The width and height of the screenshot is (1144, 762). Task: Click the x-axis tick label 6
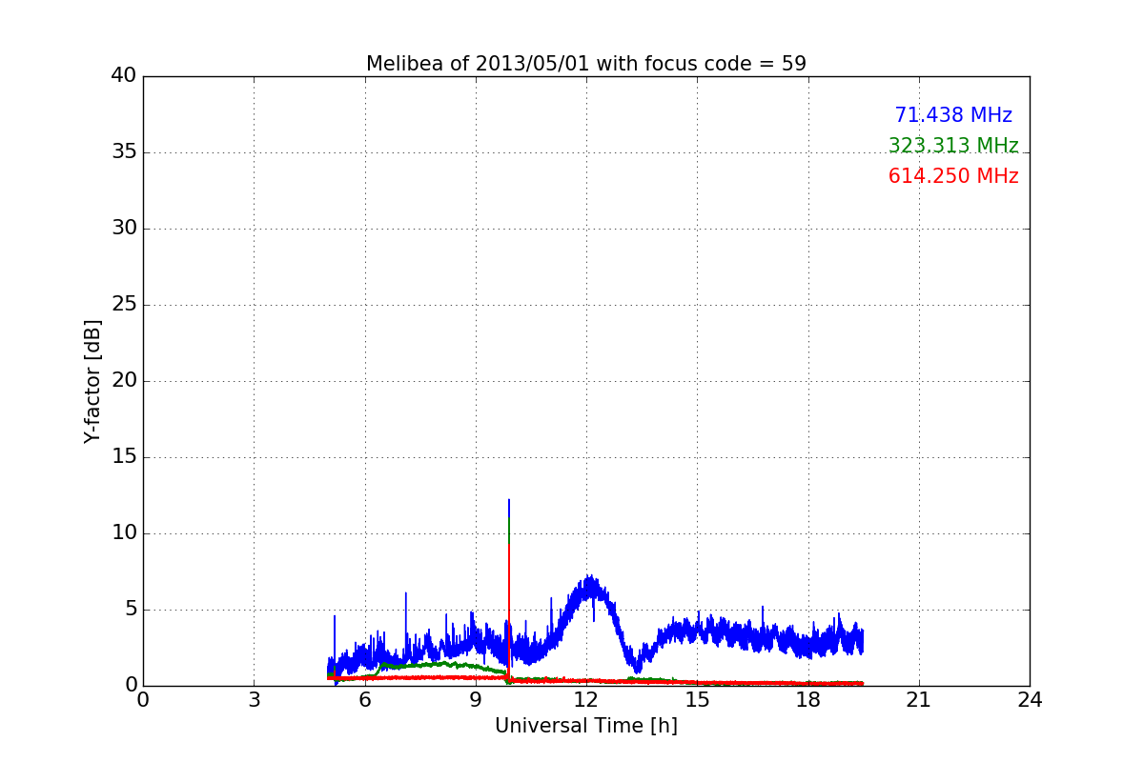tap(364, 700)
